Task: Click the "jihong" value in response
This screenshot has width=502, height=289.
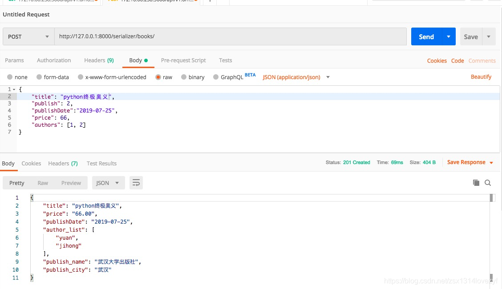Action: coord(69,245)
